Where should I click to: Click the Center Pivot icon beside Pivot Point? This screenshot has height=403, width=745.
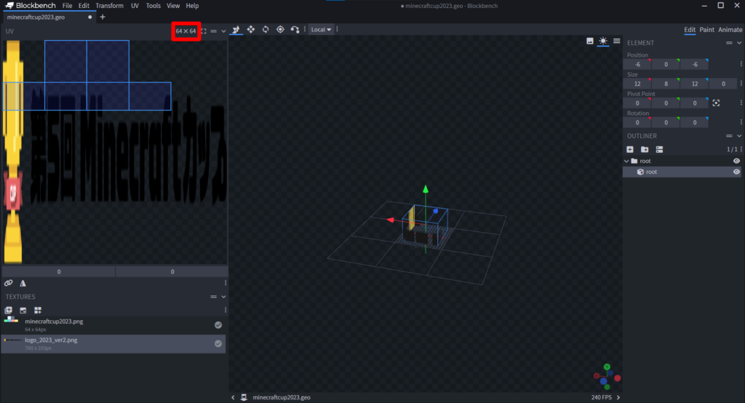[716, 103]
